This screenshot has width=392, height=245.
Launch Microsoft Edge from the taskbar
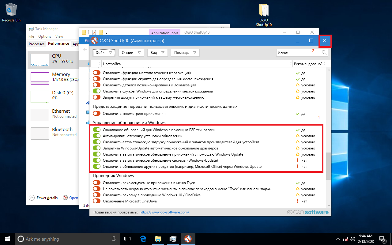click(x=143, y=239)
